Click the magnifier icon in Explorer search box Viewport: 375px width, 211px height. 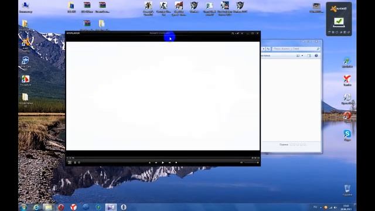click(x=318, y=49)
